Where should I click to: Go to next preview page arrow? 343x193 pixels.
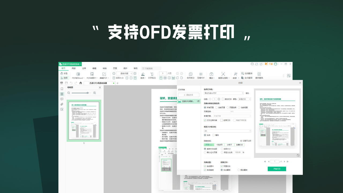284,162
